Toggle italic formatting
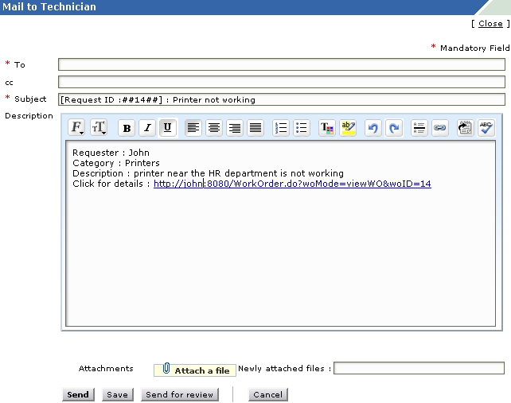This screenshot has width=511, height=403. (147, 128)
